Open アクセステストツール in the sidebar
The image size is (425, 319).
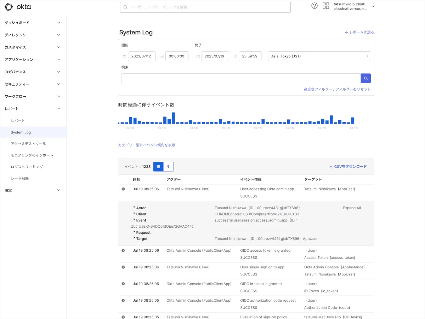(x=28, y=144)
